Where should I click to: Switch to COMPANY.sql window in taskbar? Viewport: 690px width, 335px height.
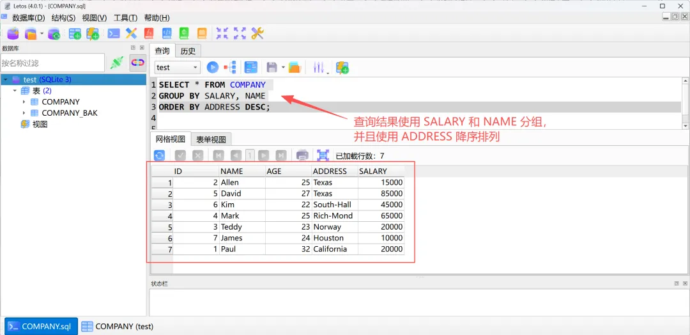click(x=41, y=326)
